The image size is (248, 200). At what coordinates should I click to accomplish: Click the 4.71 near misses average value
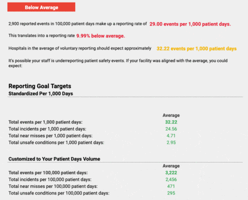coord(171,135)
